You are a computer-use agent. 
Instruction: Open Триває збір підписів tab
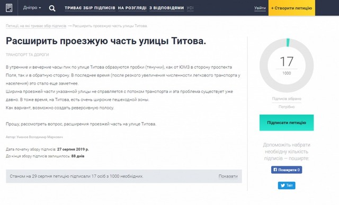tap(90, 8)
